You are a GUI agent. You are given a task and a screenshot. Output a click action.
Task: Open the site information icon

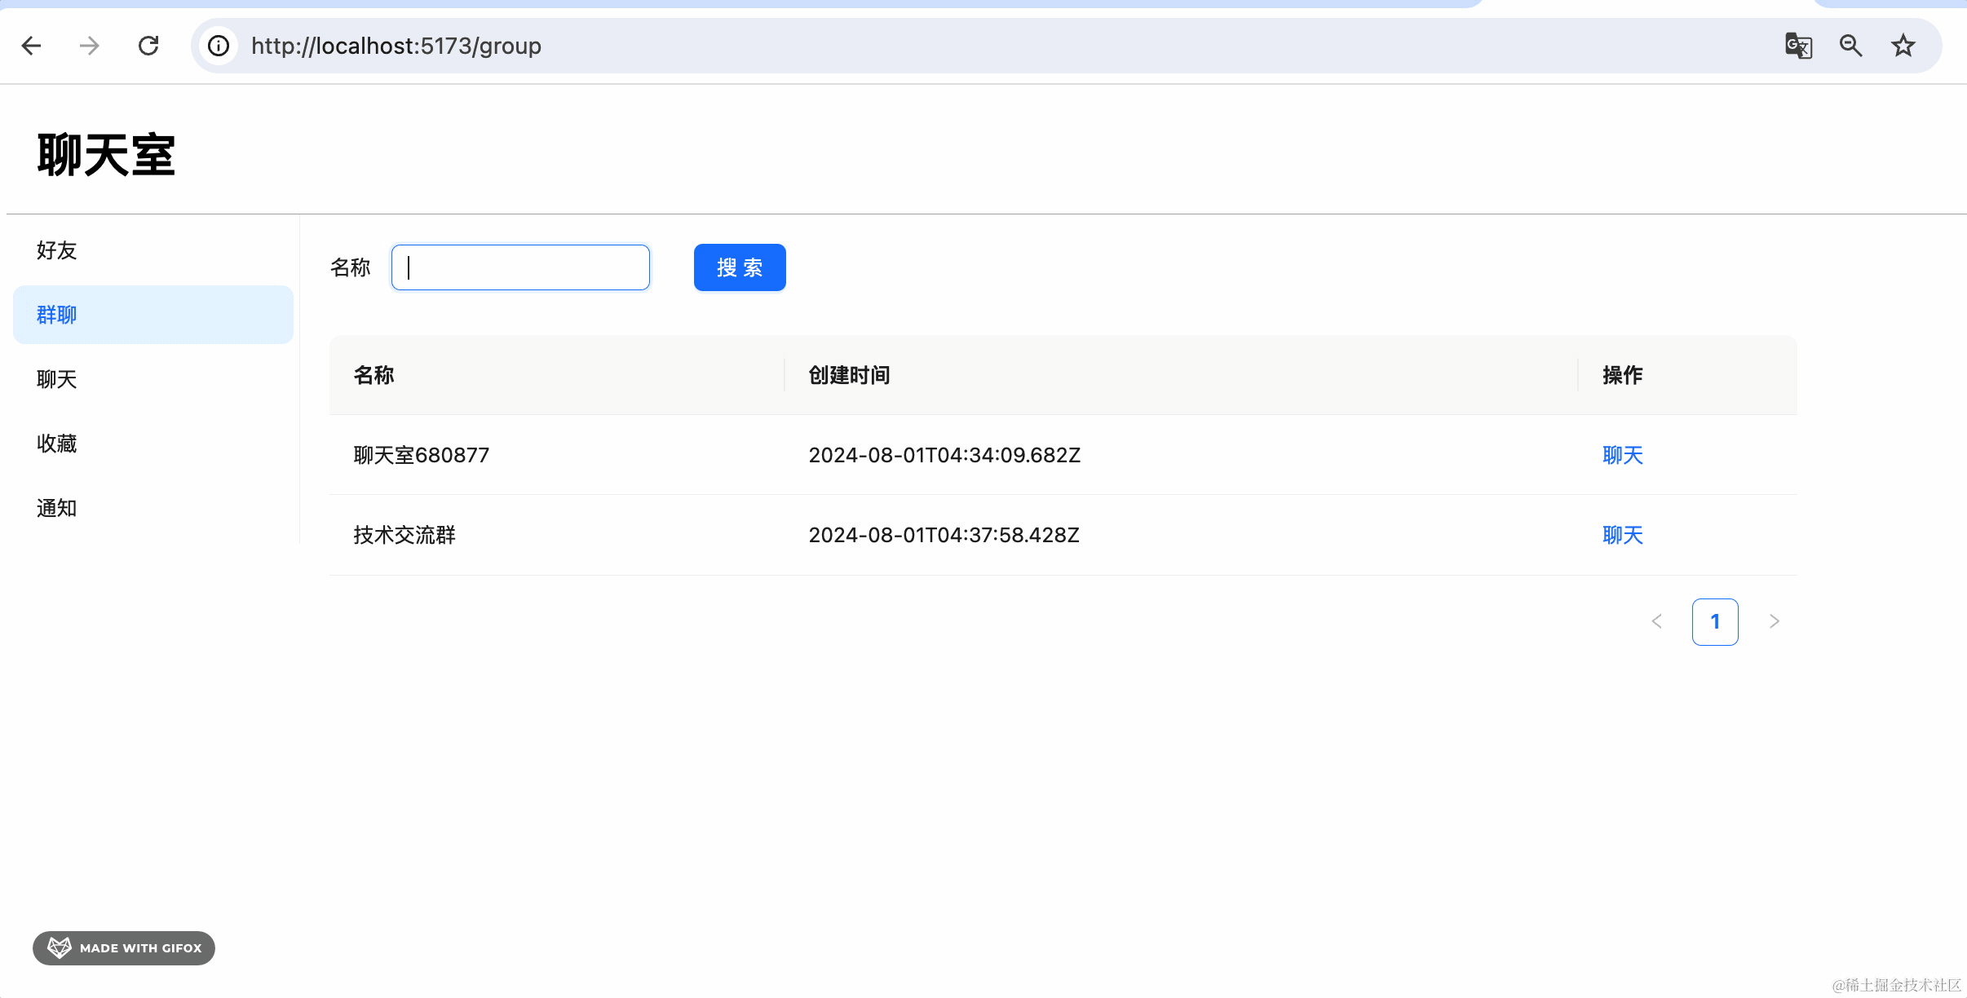[219, 46]
